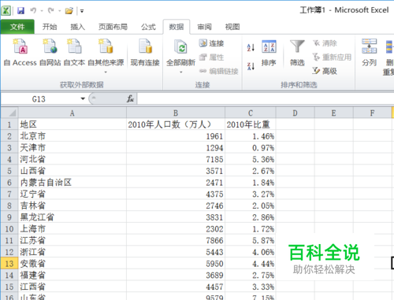Click cell 2010年比重

pos(251,124)
